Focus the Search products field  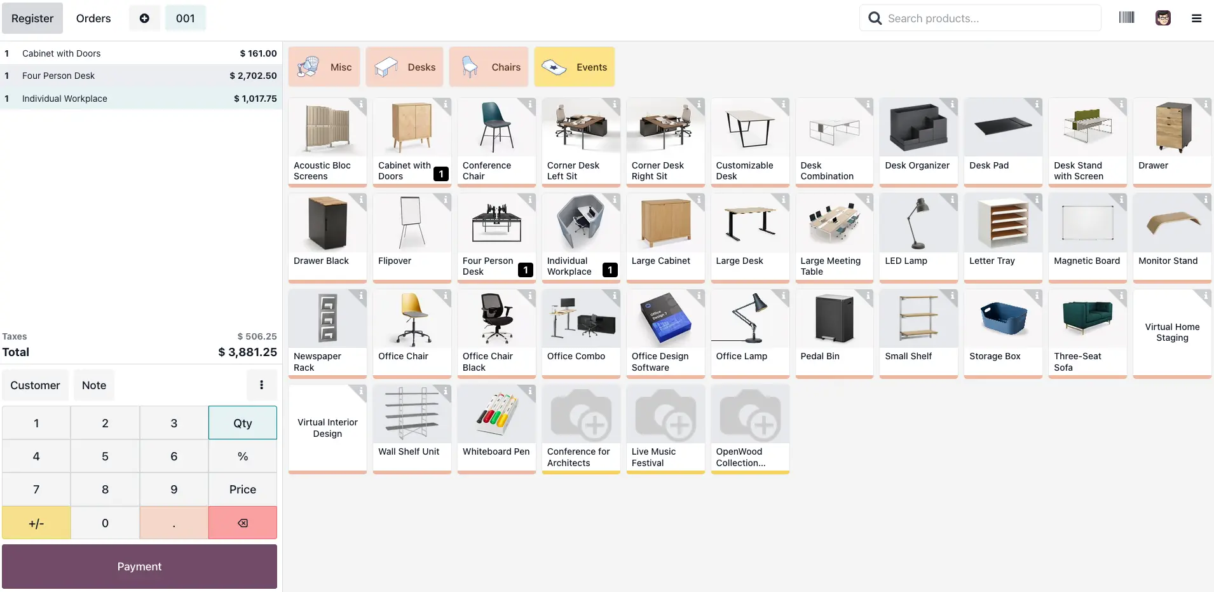click(988, 18)
